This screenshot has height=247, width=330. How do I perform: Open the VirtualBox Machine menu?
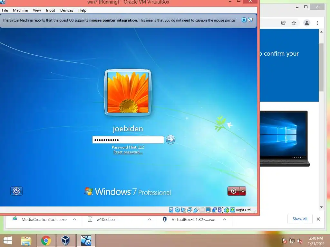[x=20, y=10]
